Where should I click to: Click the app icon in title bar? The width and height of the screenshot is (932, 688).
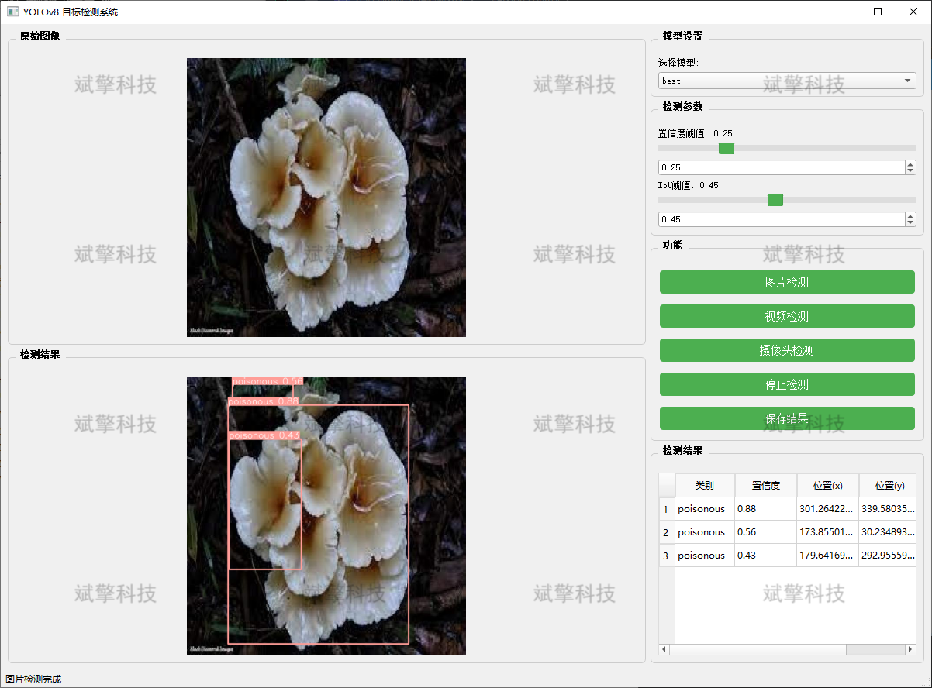click(x=12, y=12)
